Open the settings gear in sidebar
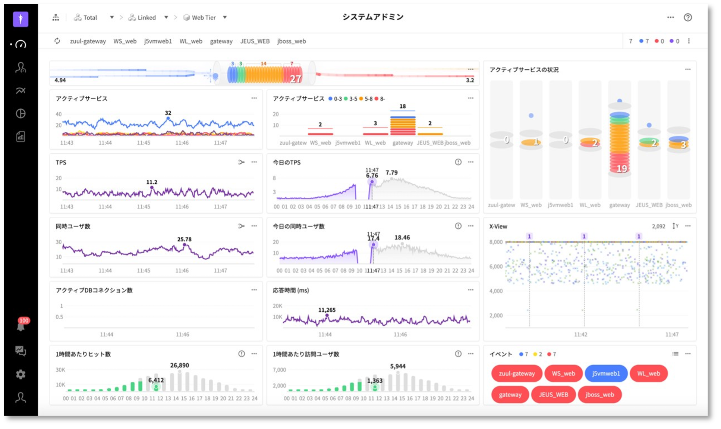Screen dimensions: 721x429 (x=21, y=374)
